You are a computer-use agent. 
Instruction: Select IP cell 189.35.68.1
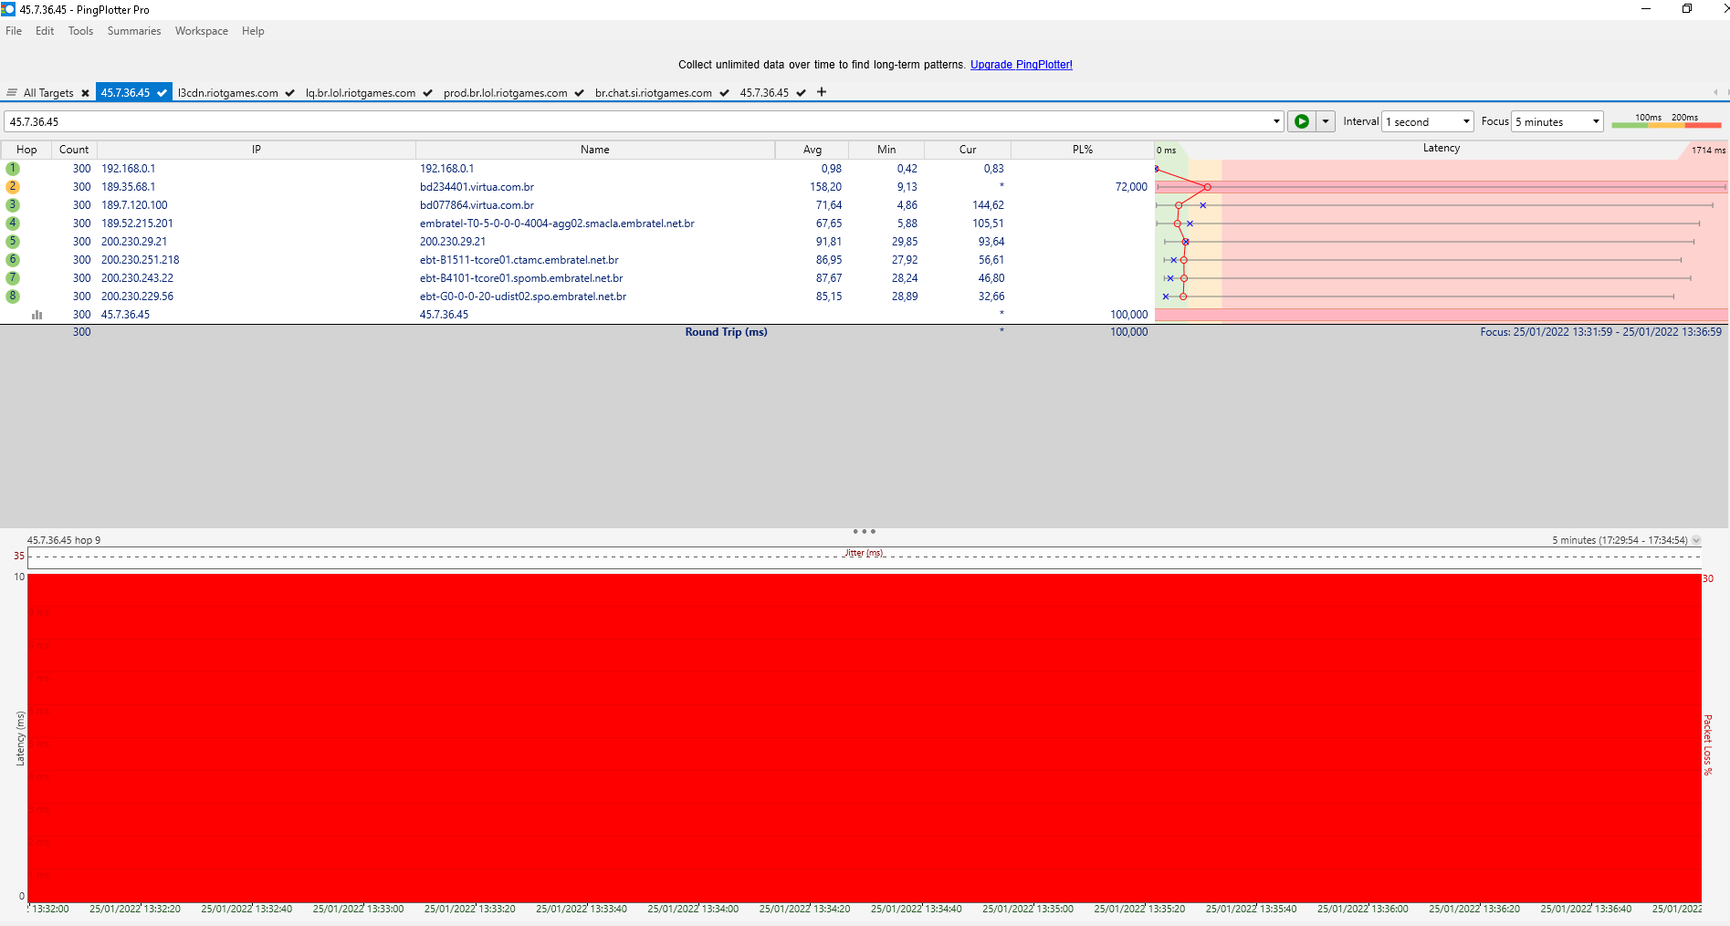129,187
